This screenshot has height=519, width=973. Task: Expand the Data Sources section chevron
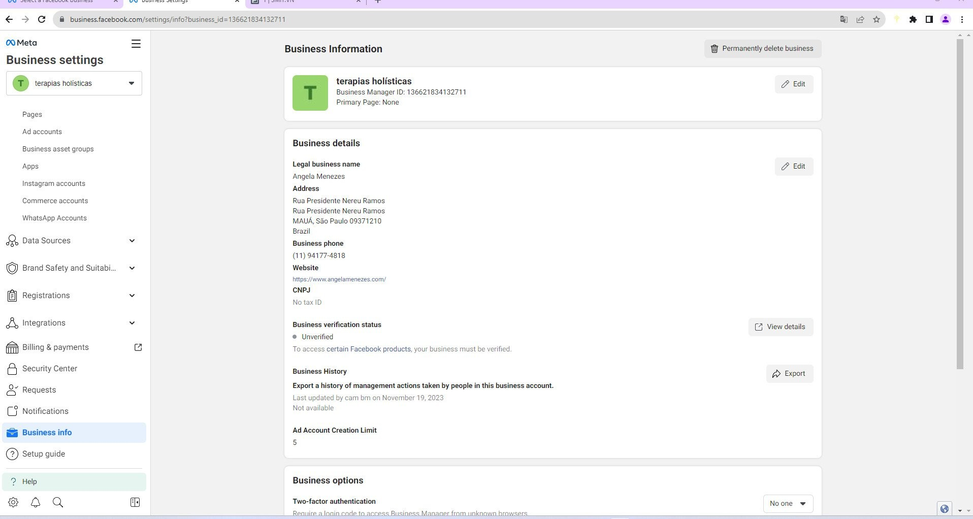click(x=132, y=241)
